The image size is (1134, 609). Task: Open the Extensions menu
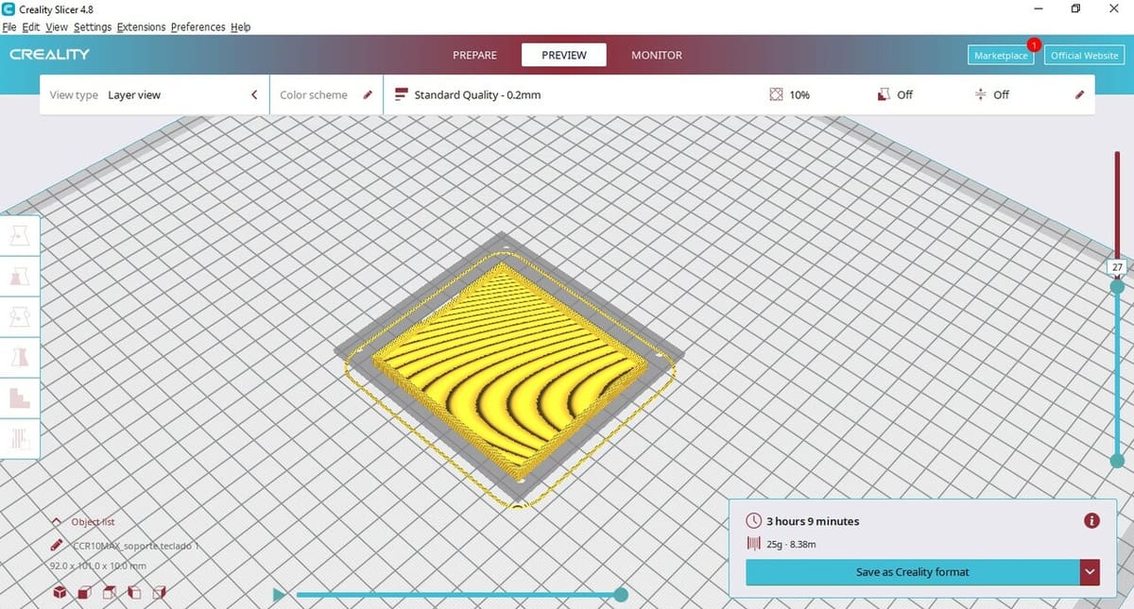[141, 27]
